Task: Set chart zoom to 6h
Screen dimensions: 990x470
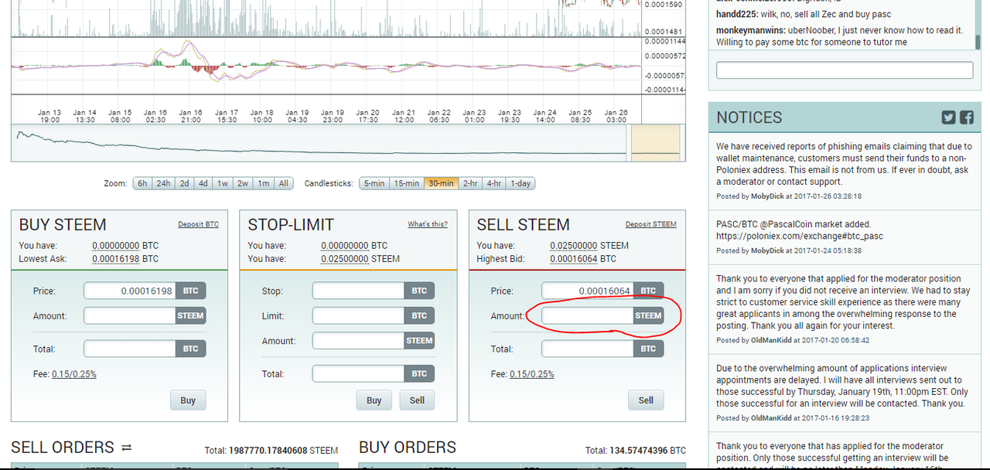Action: tap(142, 183)
